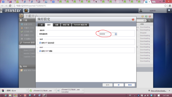Click the port field showing 55555
Viewport: 172px width, 97px height.
[x=107, y=34]
